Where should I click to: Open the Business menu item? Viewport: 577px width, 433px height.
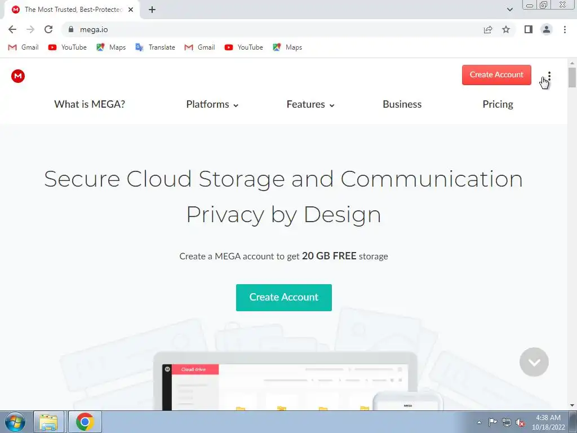click(x=402, y=104)
